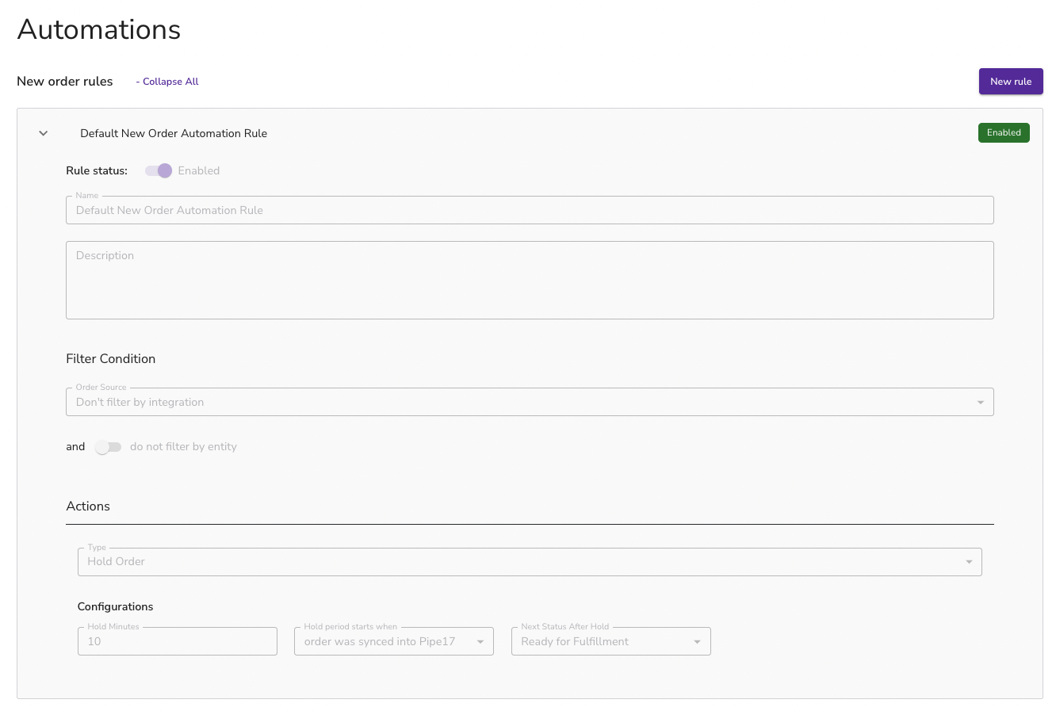Click the Configurations label
The height and width of the screenshot is (711, 1056).
pyautogui.click(x=116, y=606)
